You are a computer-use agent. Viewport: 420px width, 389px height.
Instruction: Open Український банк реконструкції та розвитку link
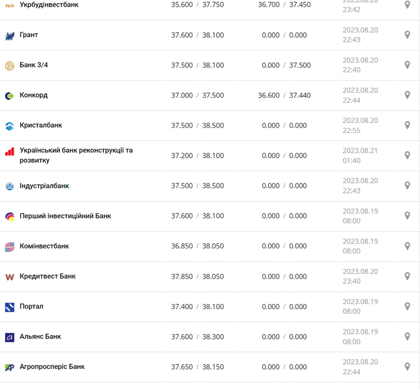click(x=76, y=155)
